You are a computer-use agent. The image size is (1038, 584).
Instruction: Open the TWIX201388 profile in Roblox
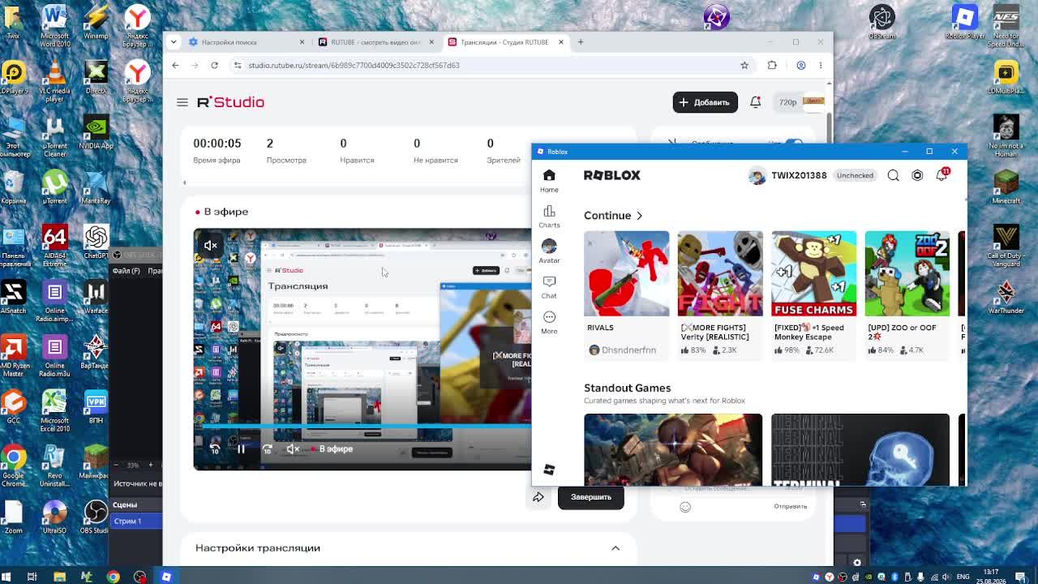pos(787,175)
